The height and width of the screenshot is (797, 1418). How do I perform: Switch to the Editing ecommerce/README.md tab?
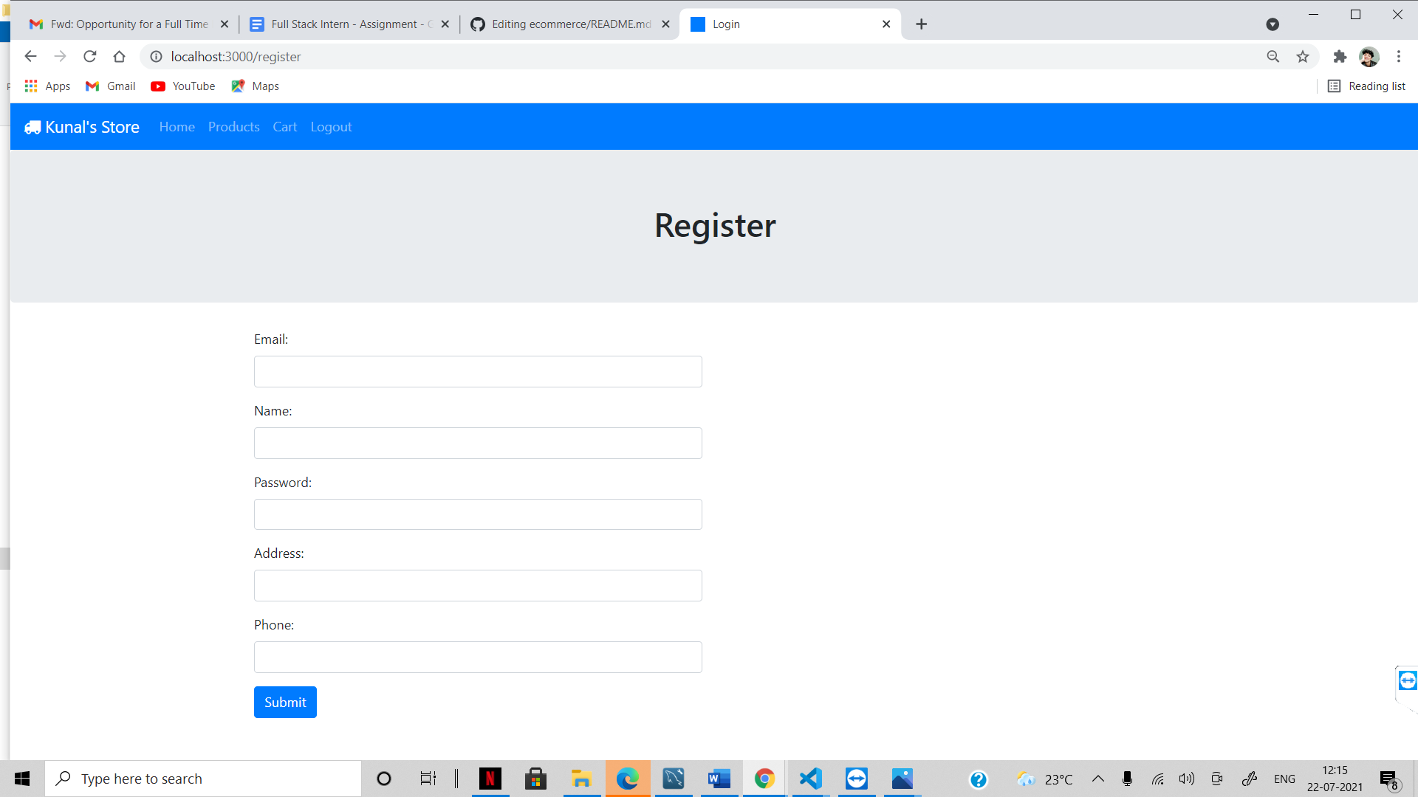pyautogui.click(x=569, y=24)
